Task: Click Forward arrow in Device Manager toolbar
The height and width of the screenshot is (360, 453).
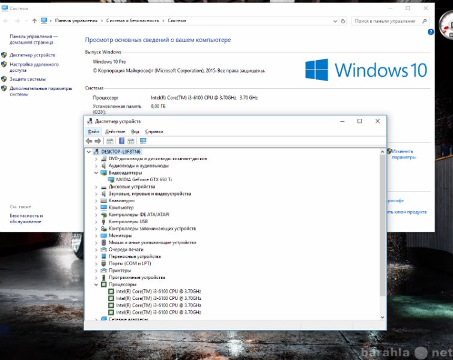Action: point(98,141)
